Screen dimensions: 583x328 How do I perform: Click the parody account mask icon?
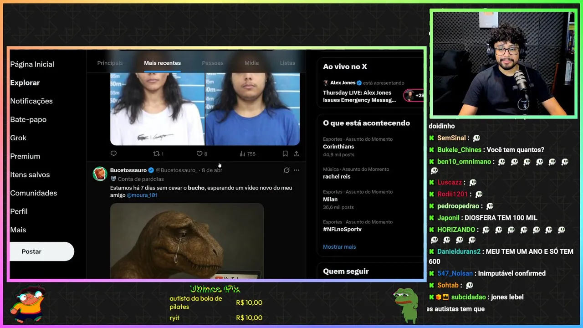(113, 179)
